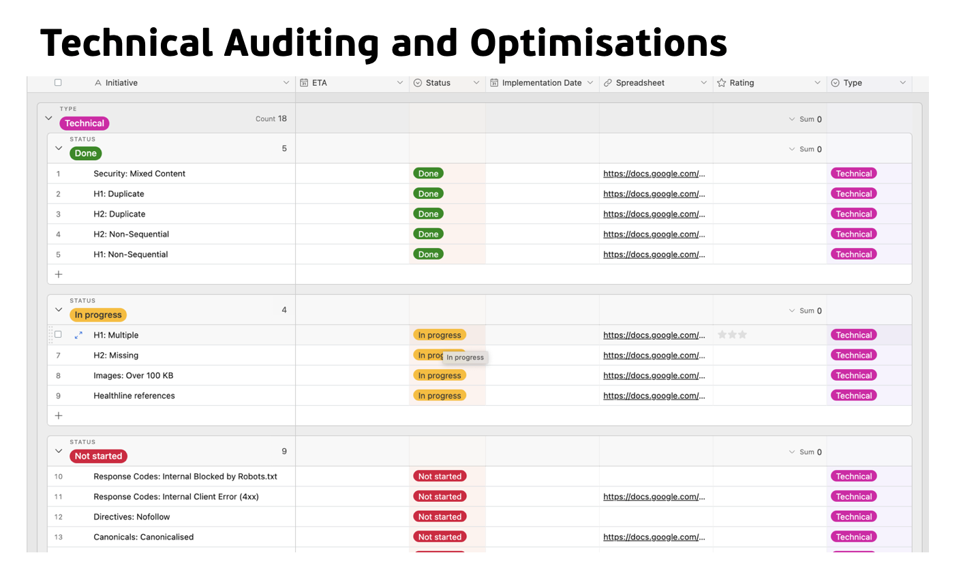Open Sum dropdown in In progress group
961x583 pixels.
point(805,311)
